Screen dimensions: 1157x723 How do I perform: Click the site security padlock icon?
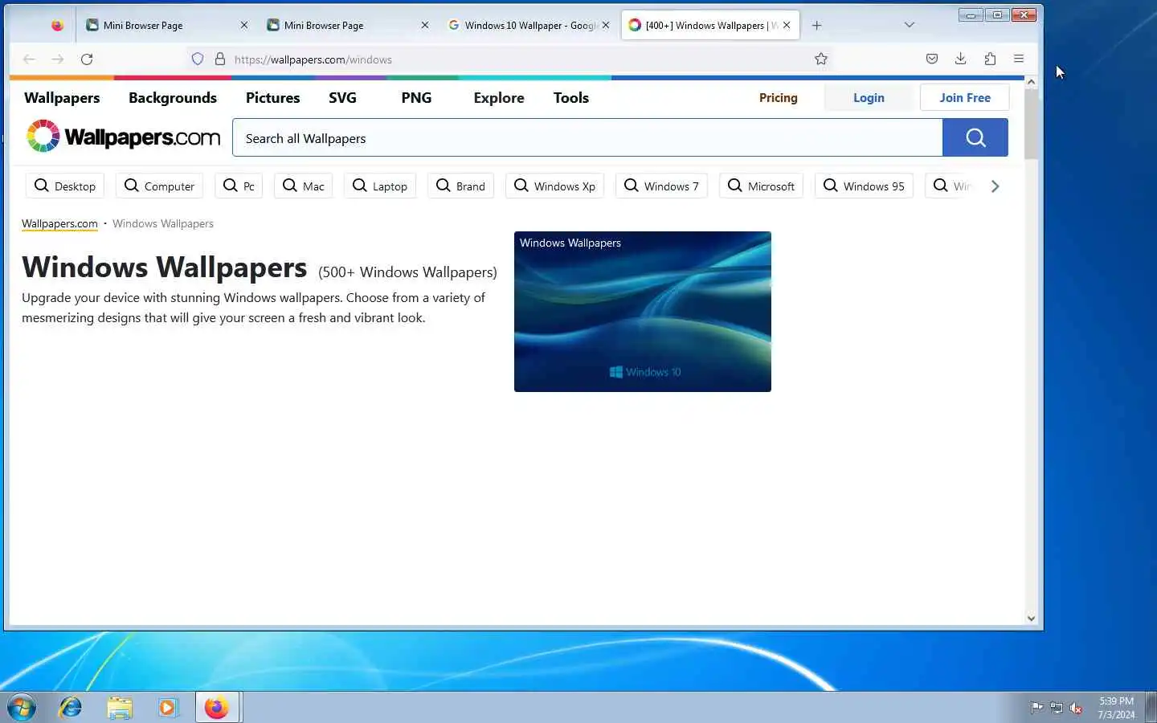(x=220, y=59)
